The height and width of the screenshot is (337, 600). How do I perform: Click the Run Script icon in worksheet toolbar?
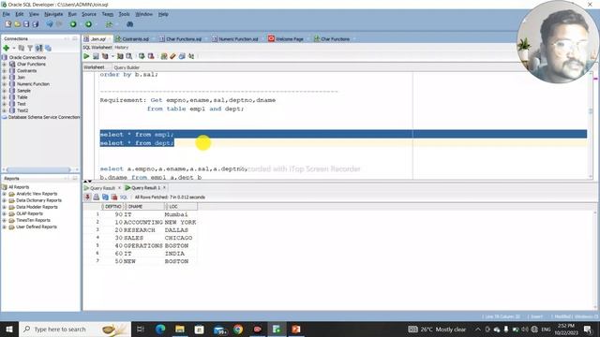pos(96,56)
